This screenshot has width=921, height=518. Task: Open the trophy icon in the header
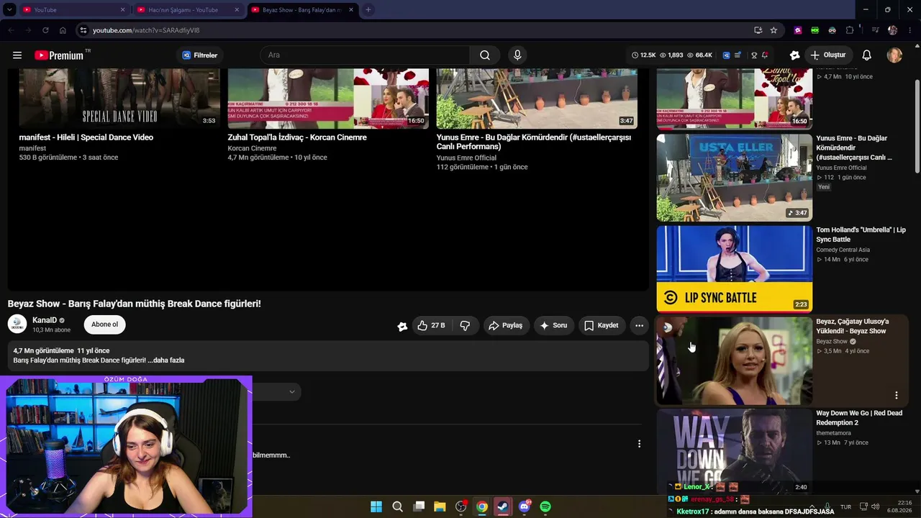(x=754, y=55)
